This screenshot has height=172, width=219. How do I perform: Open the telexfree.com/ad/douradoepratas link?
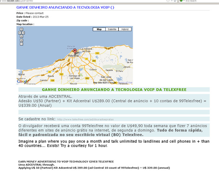[x=85, y=119]
